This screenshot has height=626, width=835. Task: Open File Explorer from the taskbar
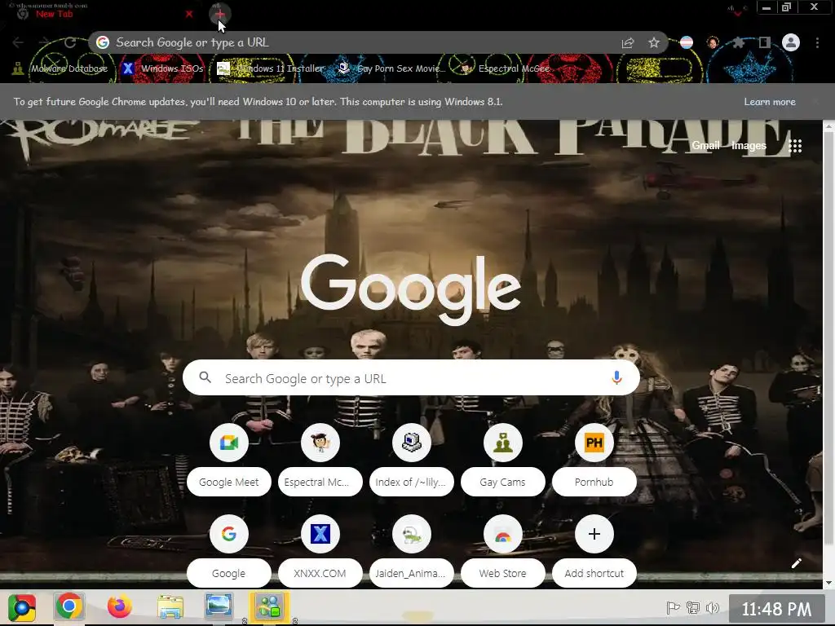170,606
